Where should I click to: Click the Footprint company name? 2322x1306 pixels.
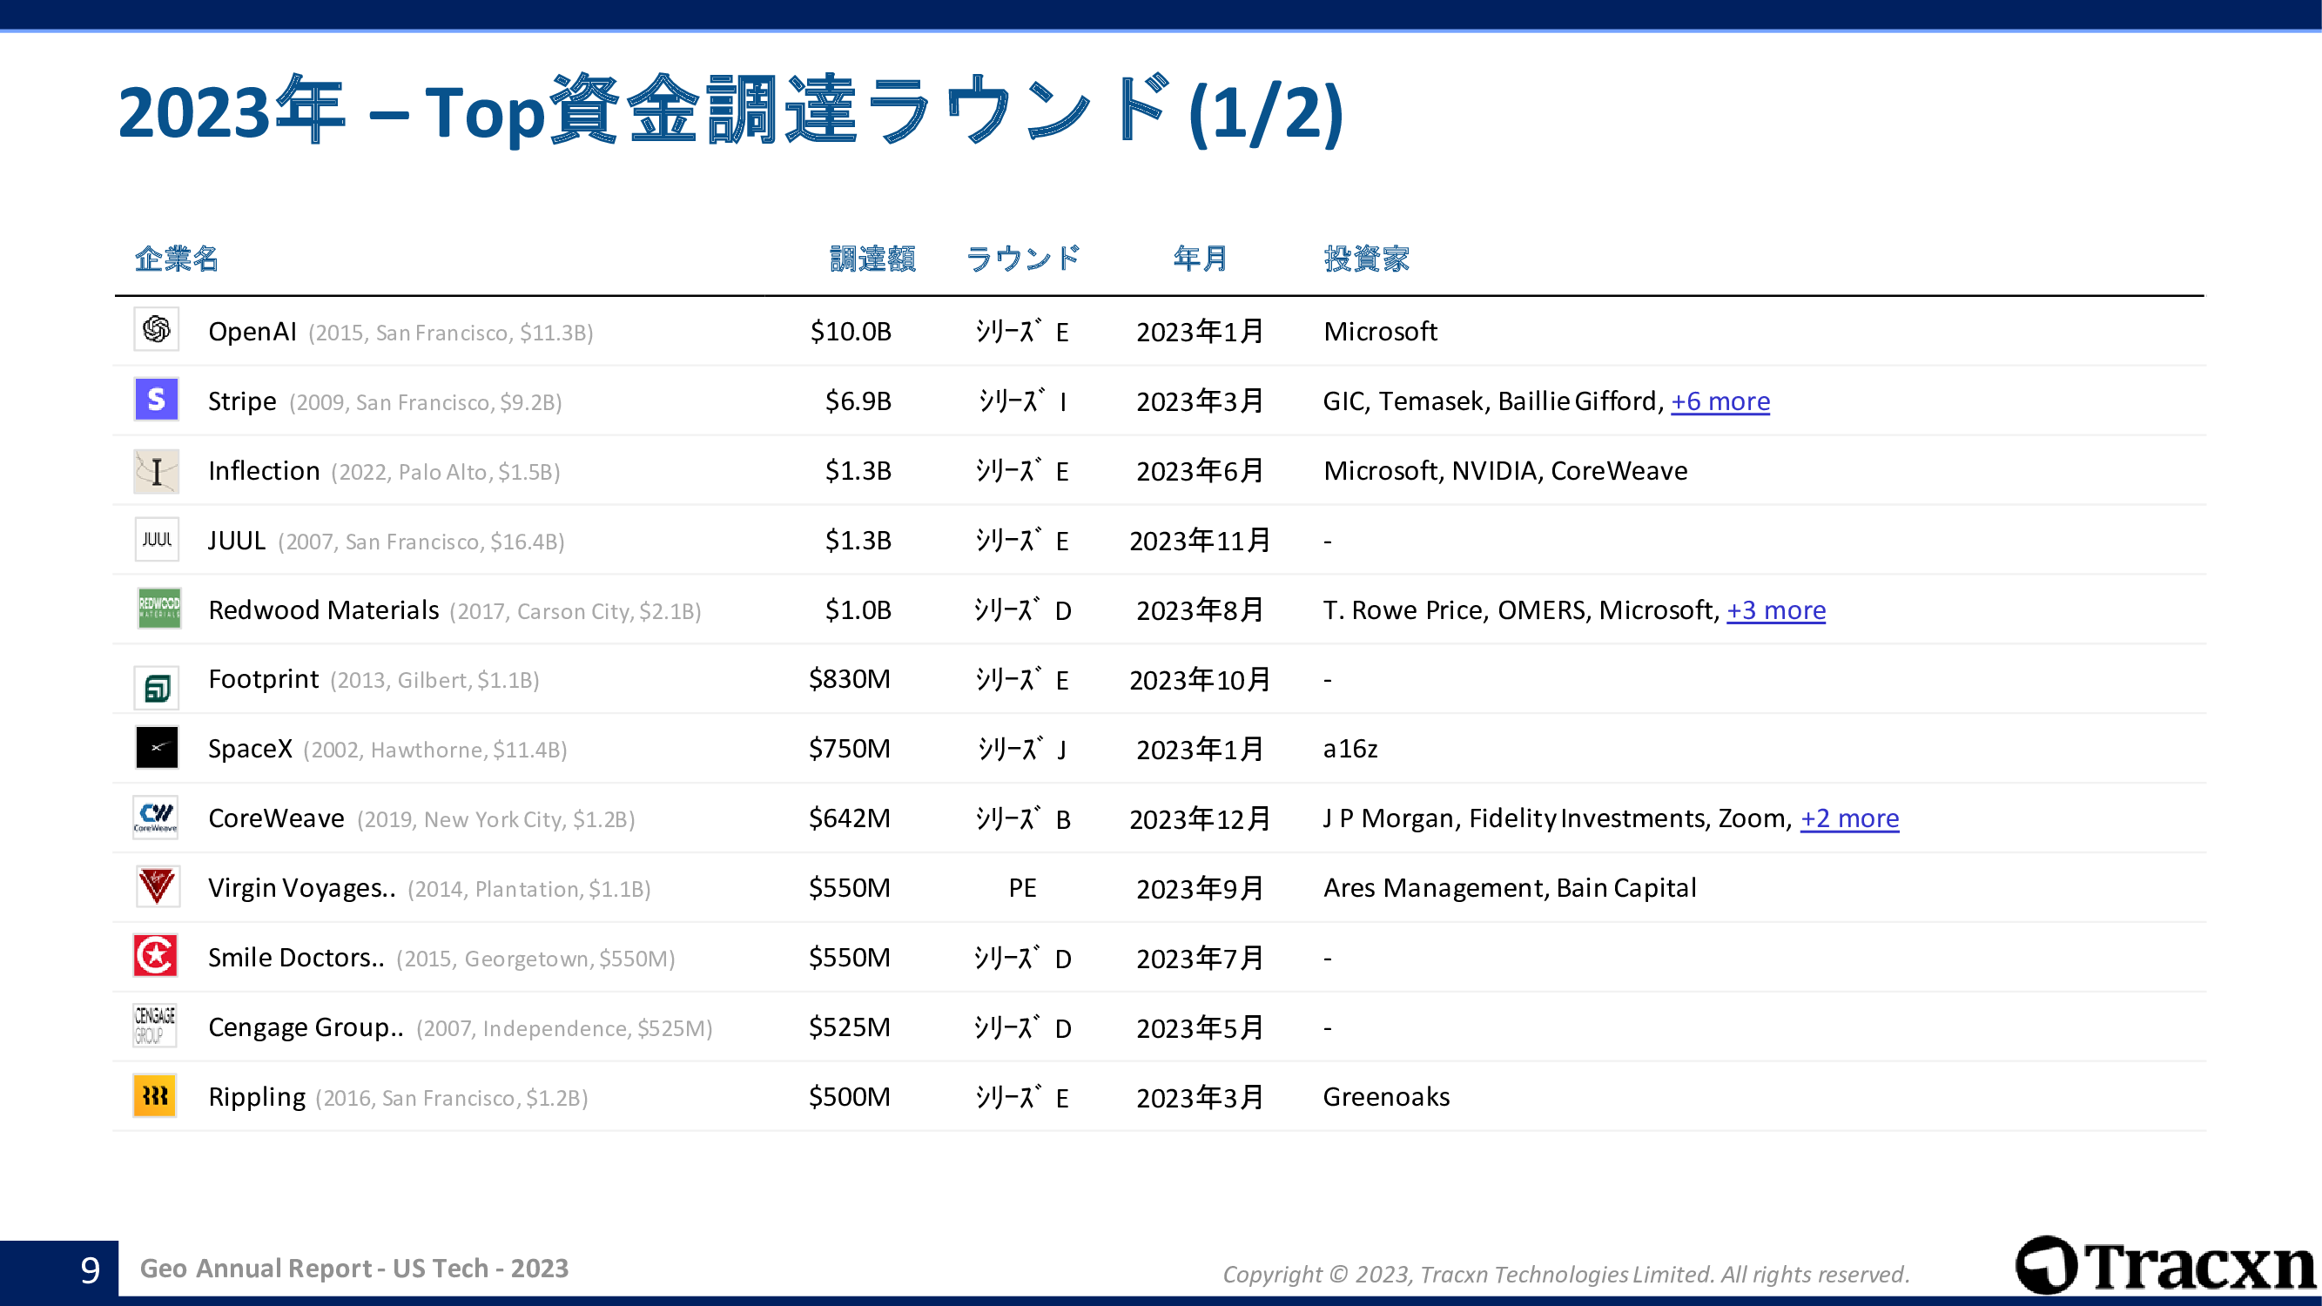point(263,679)
